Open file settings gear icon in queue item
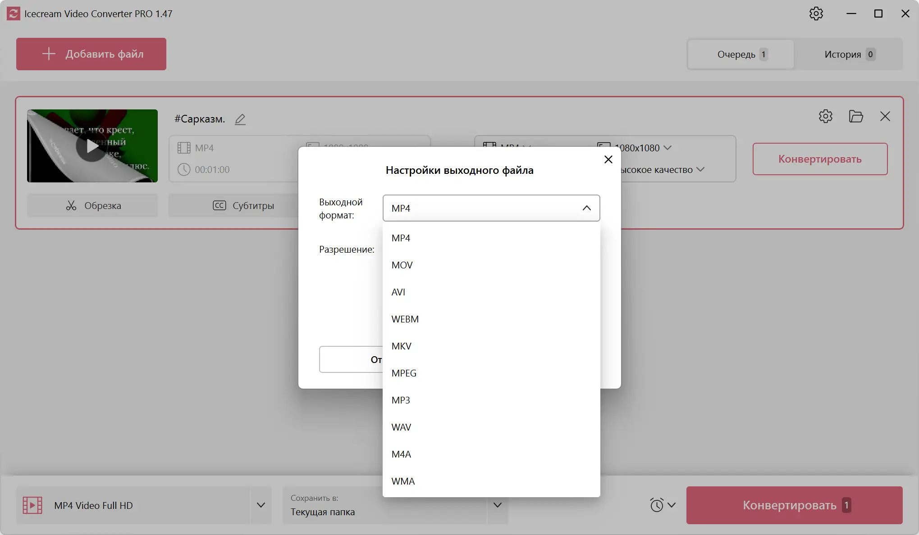Screen dimensions: 919x535 (825, 116)
